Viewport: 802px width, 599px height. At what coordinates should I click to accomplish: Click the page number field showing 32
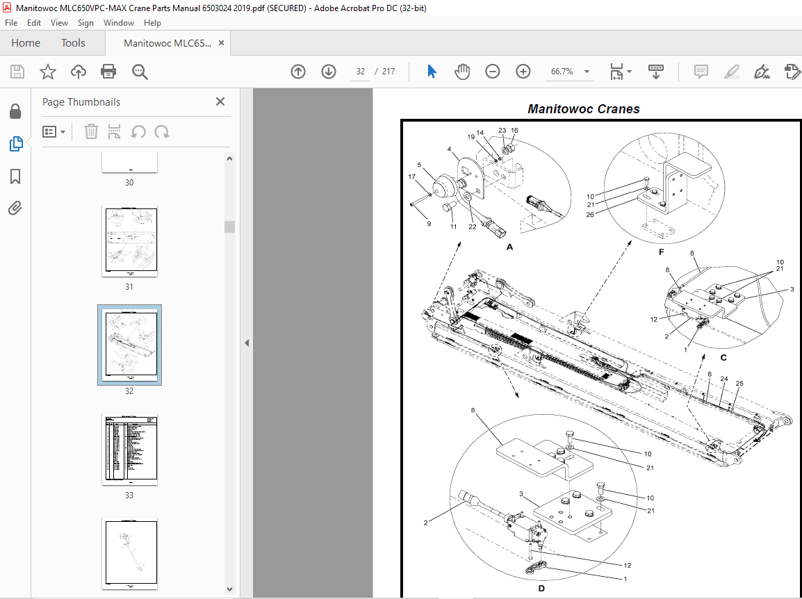point(361,72)
